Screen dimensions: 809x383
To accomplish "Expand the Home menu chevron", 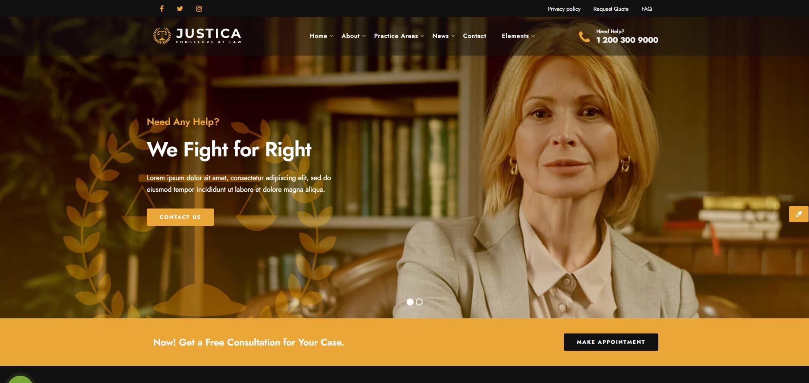I will tap(332, 36).
